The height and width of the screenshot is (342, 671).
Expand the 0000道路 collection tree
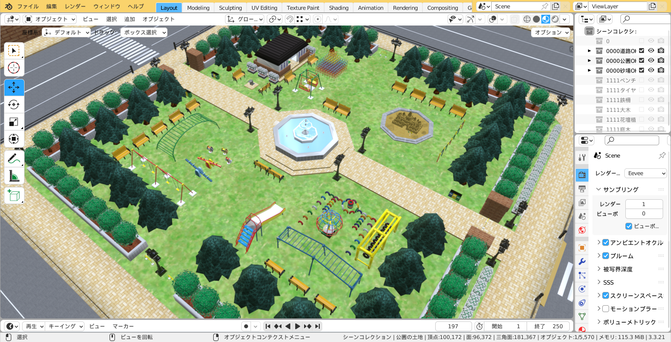pyautogui.click(x=589, y=51)
